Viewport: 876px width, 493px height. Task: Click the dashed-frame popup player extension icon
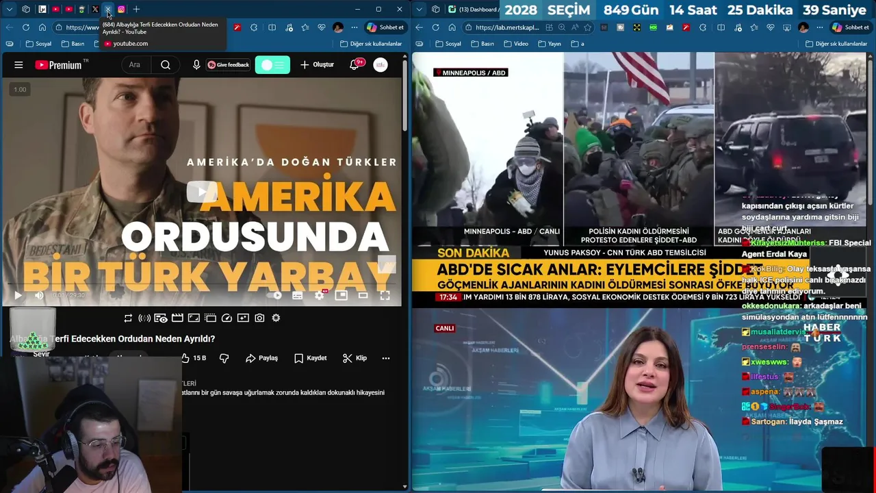pos(210,318)
